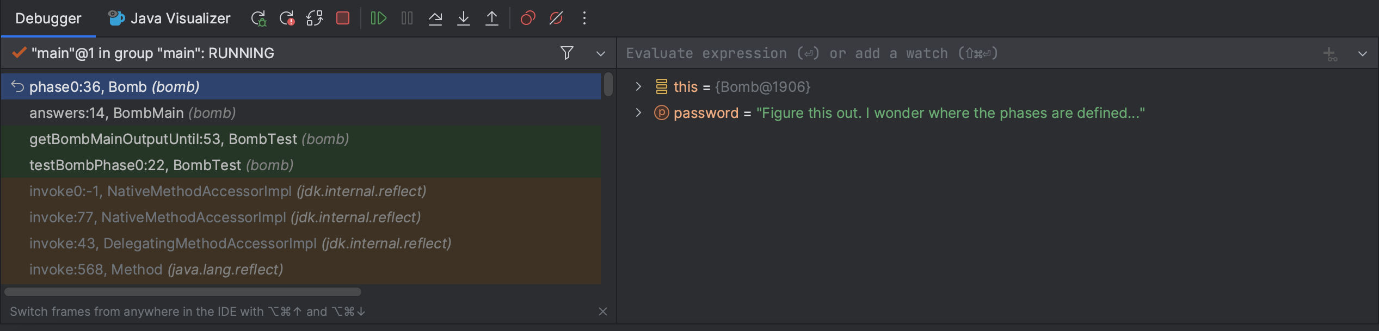This screenshot has width=1379, height=331.
Task: Toggle the Rerun Failed Tests icon
Action: pos(287,18)
